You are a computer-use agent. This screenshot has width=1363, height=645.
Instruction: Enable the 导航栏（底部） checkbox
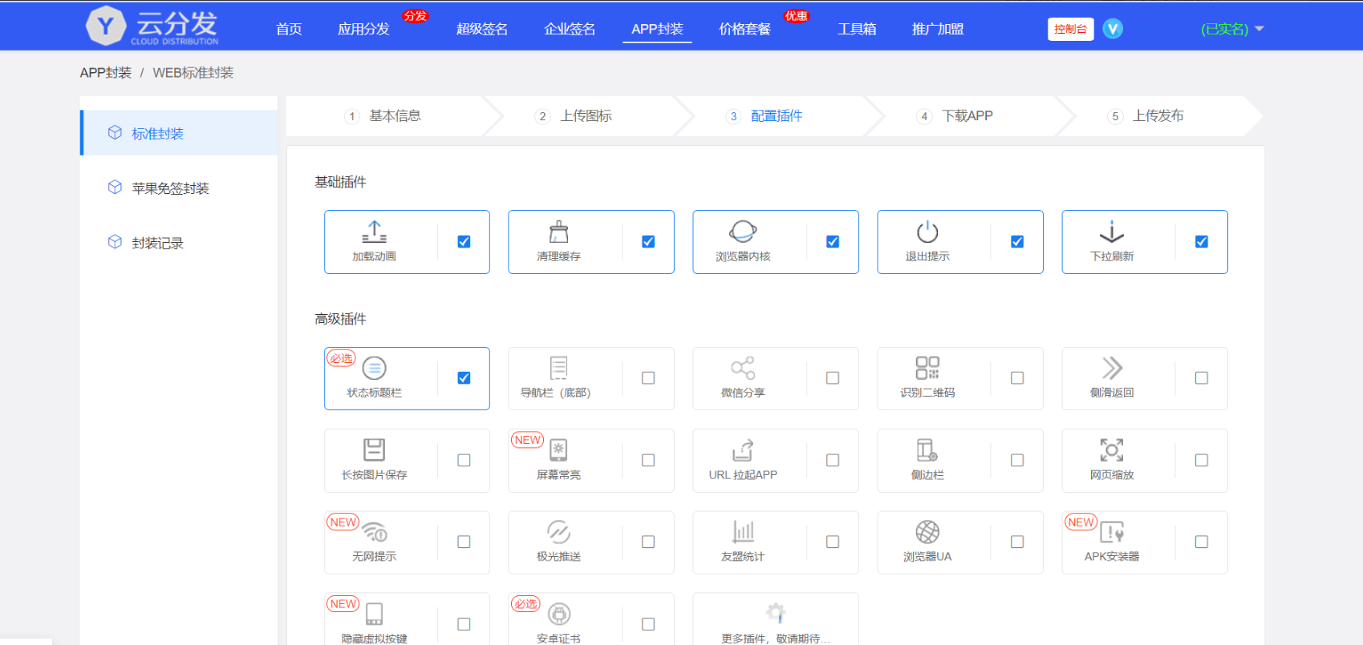[x=648, y=377]
